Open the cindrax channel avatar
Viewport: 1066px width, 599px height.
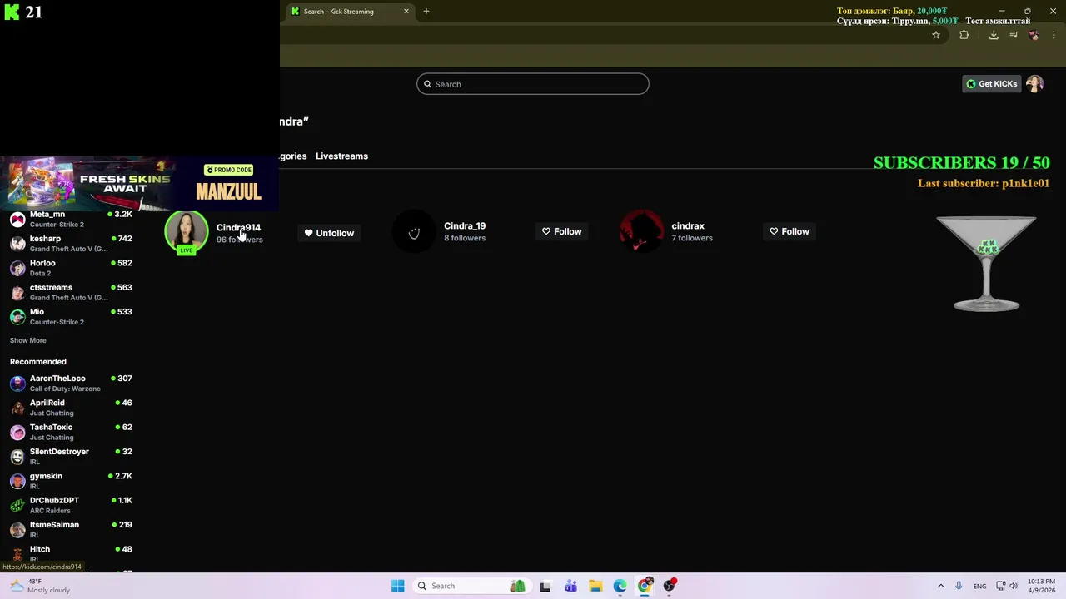click(x=641, y=231)
